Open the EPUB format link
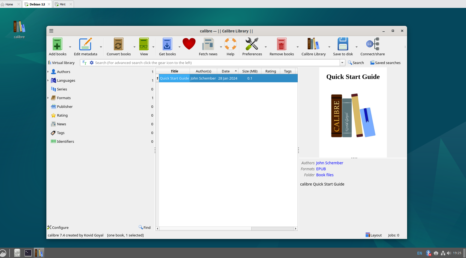The image size is (466, 258). [x=321, y=169]
